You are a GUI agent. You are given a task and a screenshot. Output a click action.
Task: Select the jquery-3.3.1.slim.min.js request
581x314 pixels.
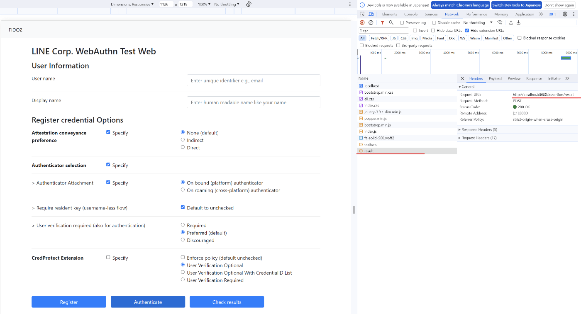coord(407,112)
